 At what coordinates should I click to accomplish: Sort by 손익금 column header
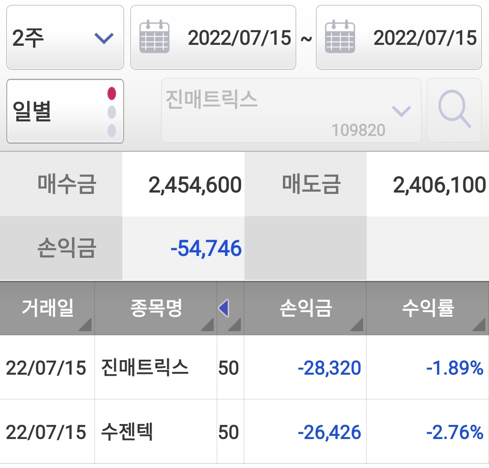tap(305, 308)
